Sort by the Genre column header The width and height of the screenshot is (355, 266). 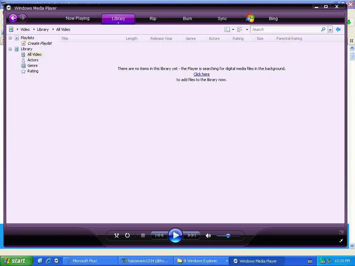point(196,38)
